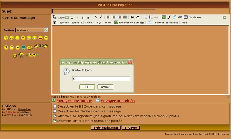Insert the sunglasses smiley
Viewport: 231px width, 139px height.
(46, 38)
